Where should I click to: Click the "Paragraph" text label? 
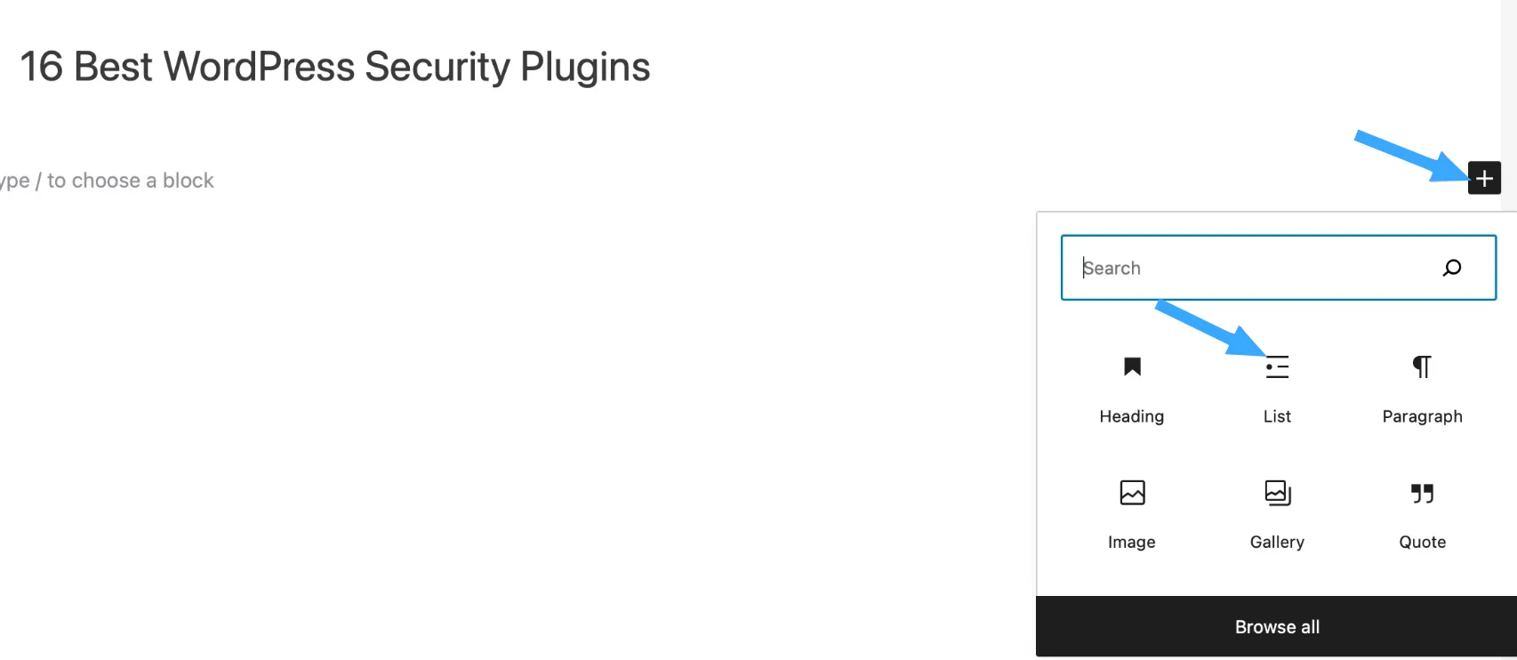tap(1422, 416)
